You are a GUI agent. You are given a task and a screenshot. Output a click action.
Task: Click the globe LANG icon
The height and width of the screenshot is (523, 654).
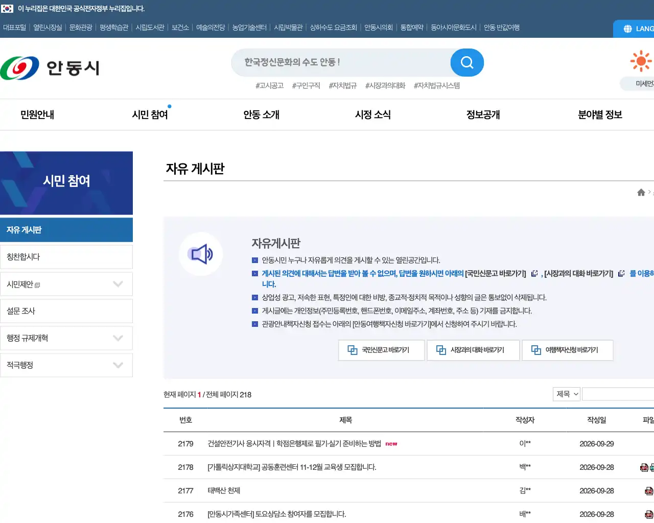pos(627,29)
